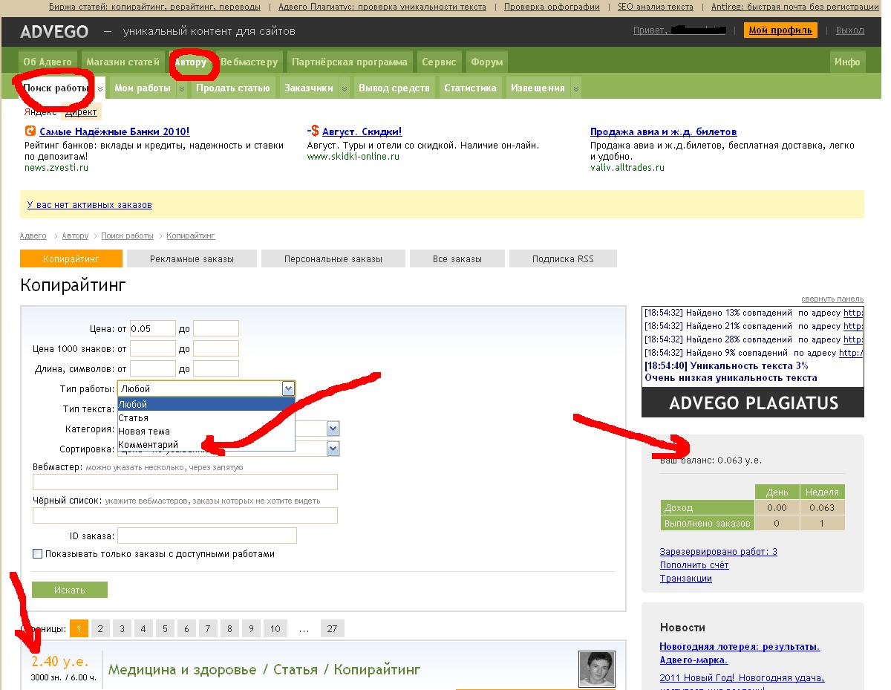Open Зарезервировано работ: 3 link
Viewport: 891px width, 690px height.
point(719,552)
